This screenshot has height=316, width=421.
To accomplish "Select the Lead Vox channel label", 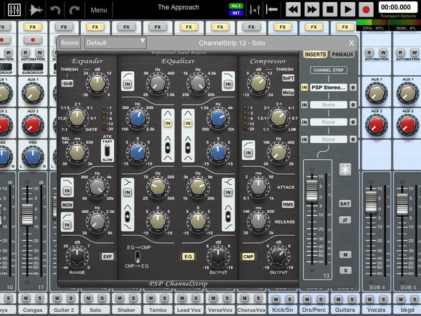I will coord(189,310).
